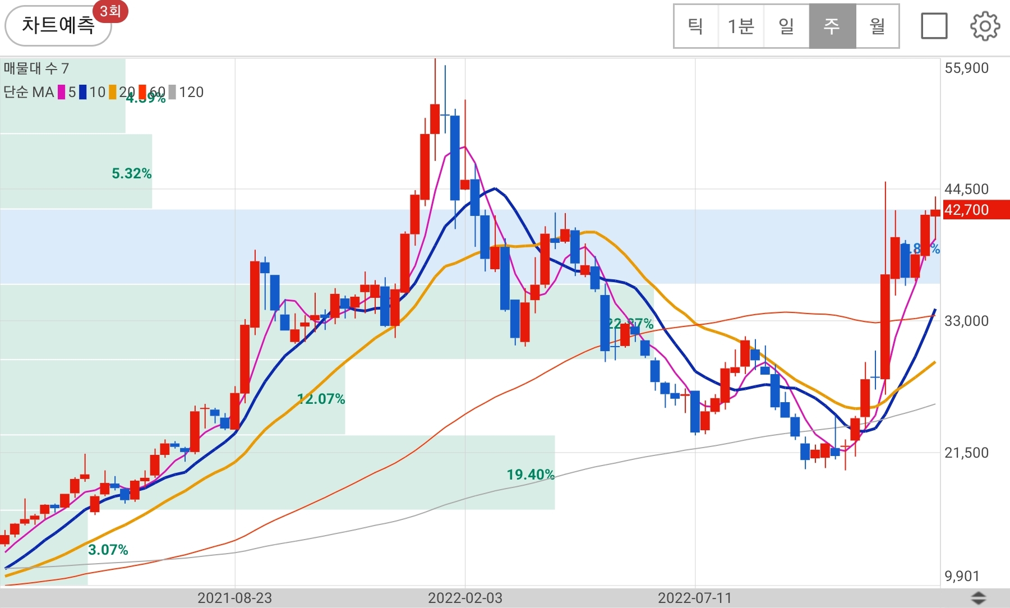Tap the 3회 red badge
Image resolution: width=1010 pixels, height=608 pixels.
(x=110, y=11)
